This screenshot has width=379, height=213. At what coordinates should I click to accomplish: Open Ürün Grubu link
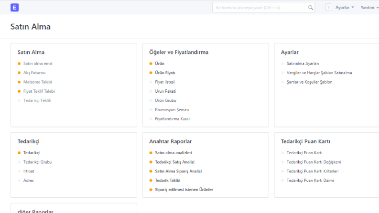165,100
